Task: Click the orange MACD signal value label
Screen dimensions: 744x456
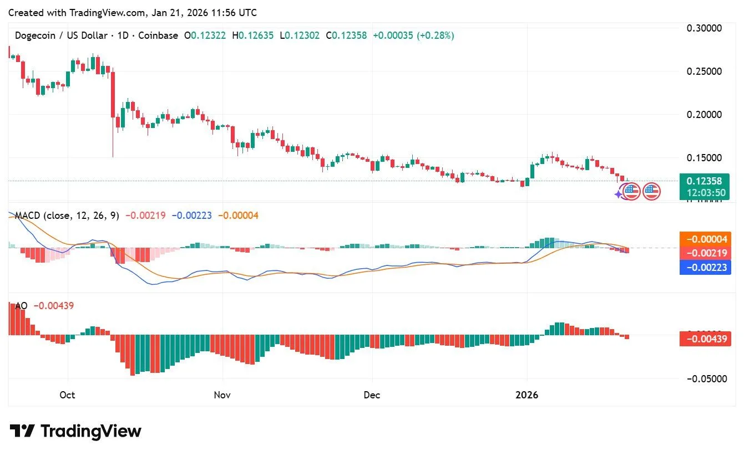Action: (x=704, y=239)
